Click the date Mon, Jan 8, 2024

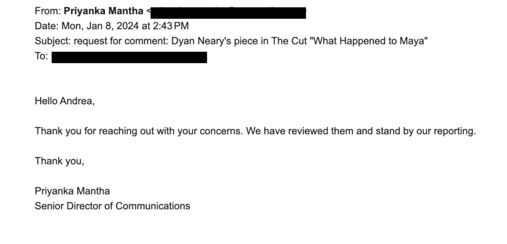tap(100, 26)
